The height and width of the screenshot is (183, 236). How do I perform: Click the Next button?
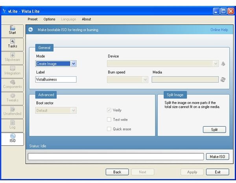pyautogui.click(x=142, y=172)
